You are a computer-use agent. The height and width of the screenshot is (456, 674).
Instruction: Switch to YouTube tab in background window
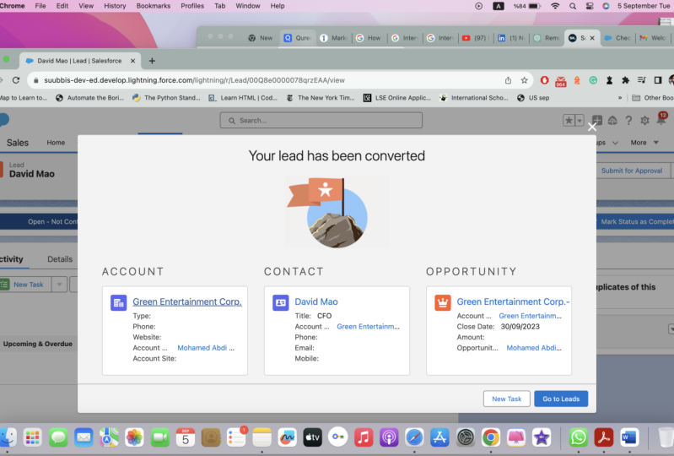(476, 38)
